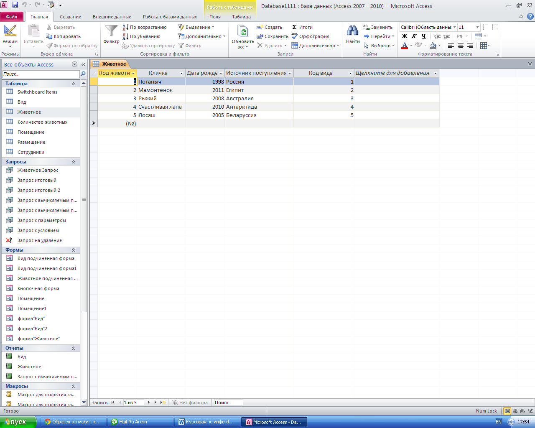Click the Вырезать scissors button
Image resolution: width=535 pixels, height=428 pixels.
pyautogui.click(x=61, y=27)
